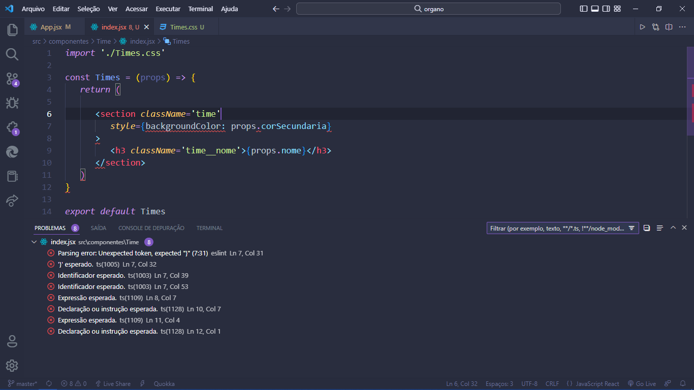This screenshot has width=694, height=390.
Task: Switch to the App.jsx editor tab
Action: tap(55, 27)
